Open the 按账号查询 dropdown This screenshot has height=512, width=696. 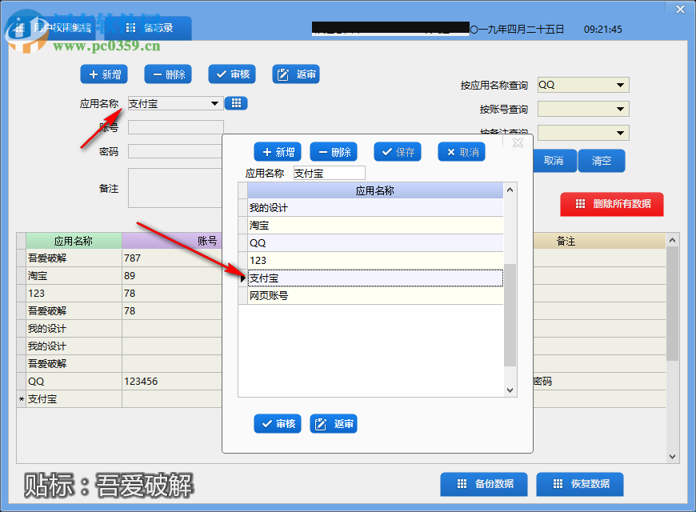pos(621,108)
